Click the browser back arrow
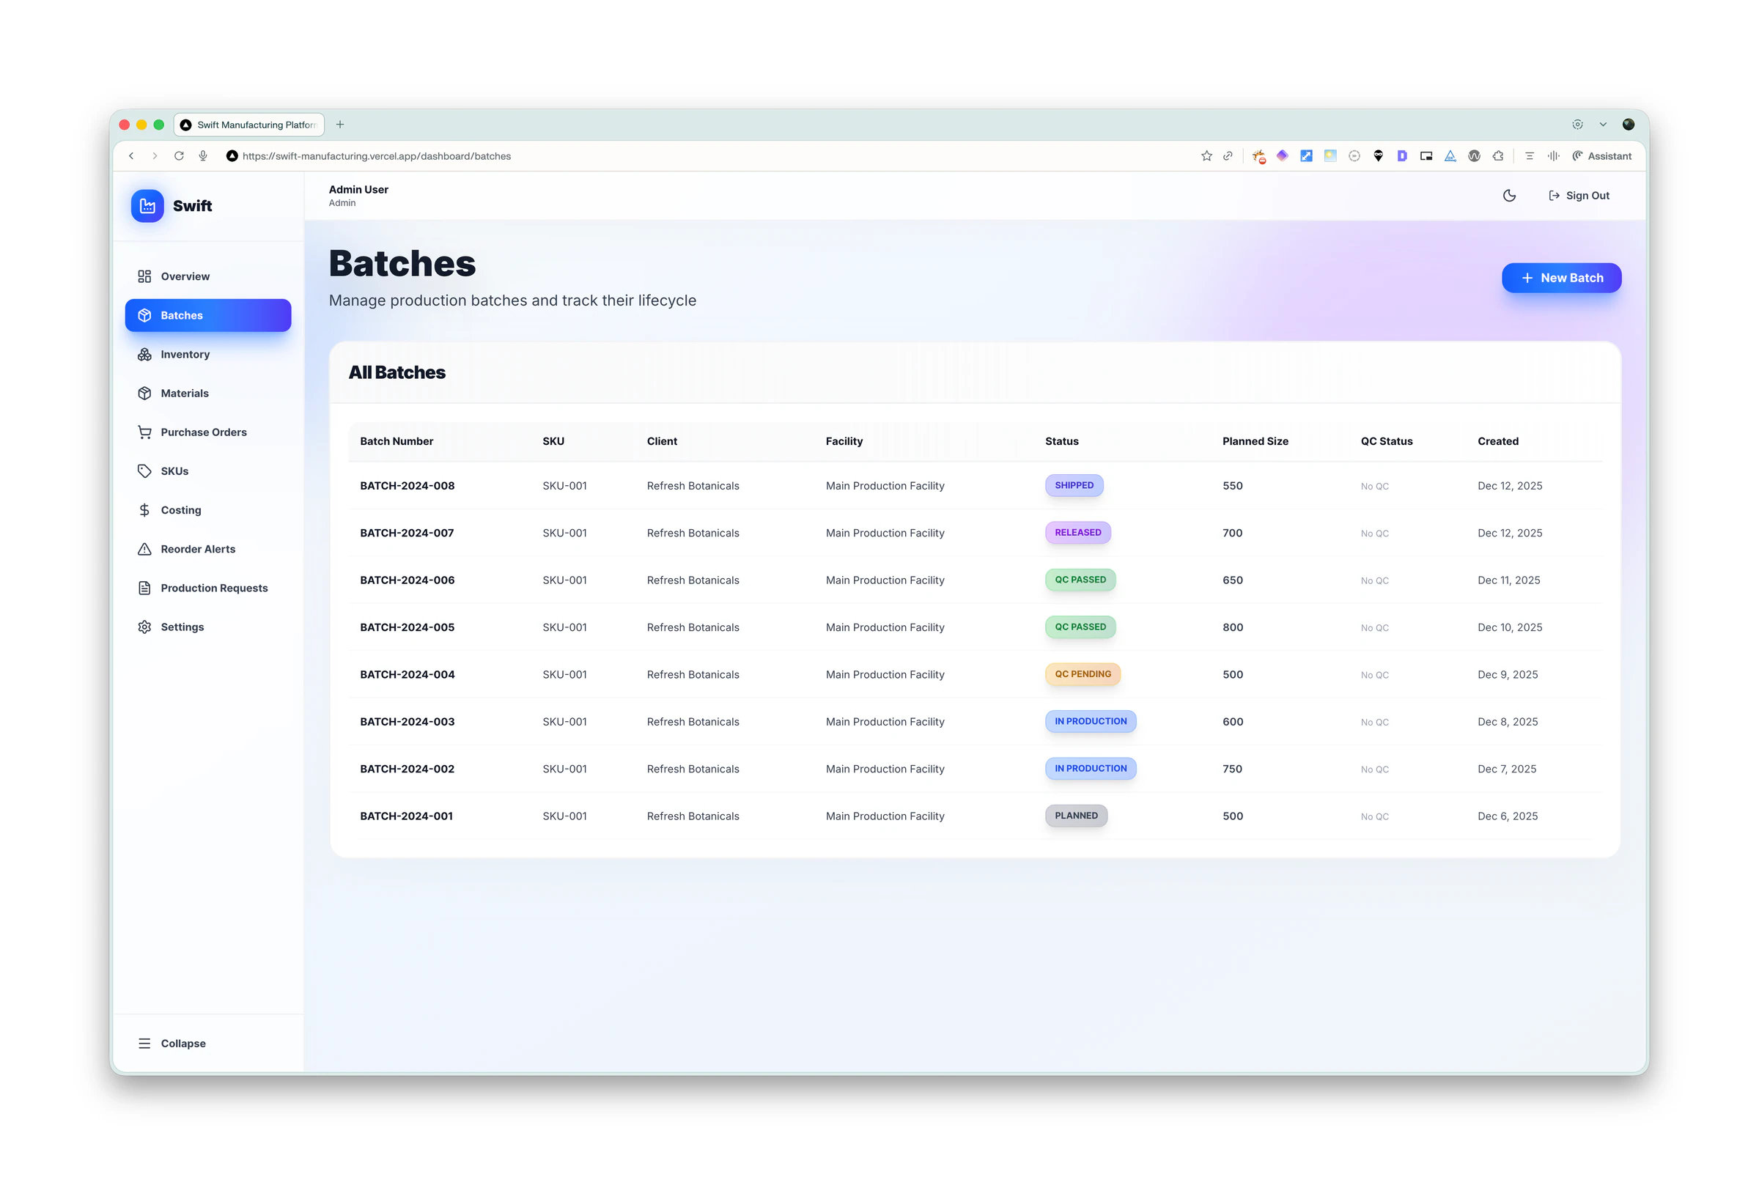Image resolution: width=1759 pixels, height=1185 pixels. pos(131,155)
